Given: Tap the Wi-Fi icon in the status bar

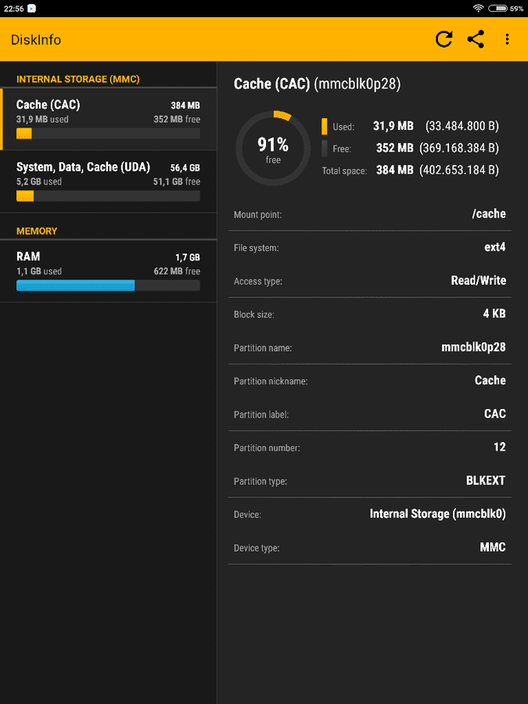Looking at the screenshot, I should [x=478, y=8].
